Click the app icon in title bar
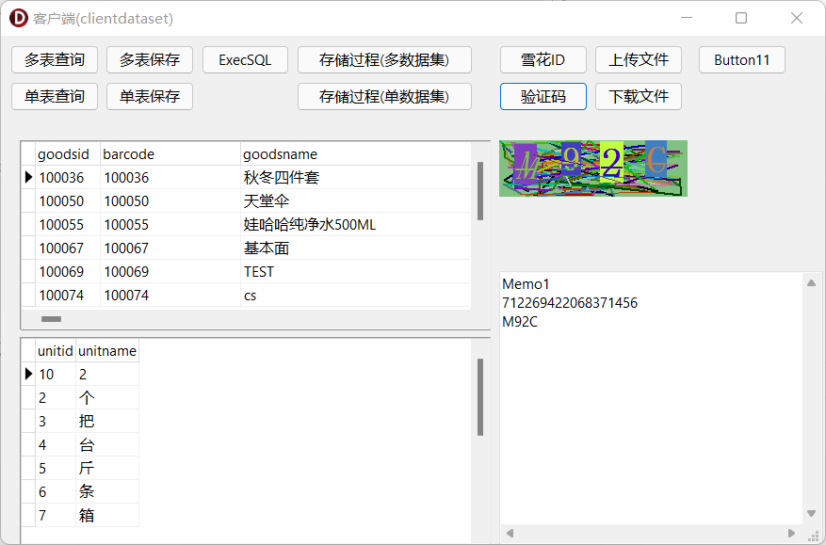826x545 pixels. (x=19, y=19)
